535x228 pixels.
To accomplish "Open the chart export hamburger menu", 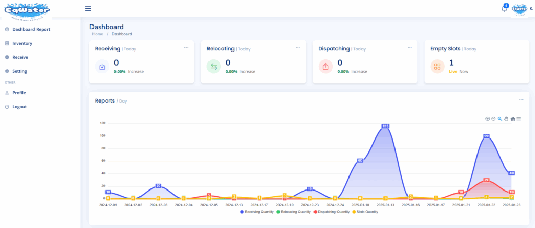I will coord(519,119).
